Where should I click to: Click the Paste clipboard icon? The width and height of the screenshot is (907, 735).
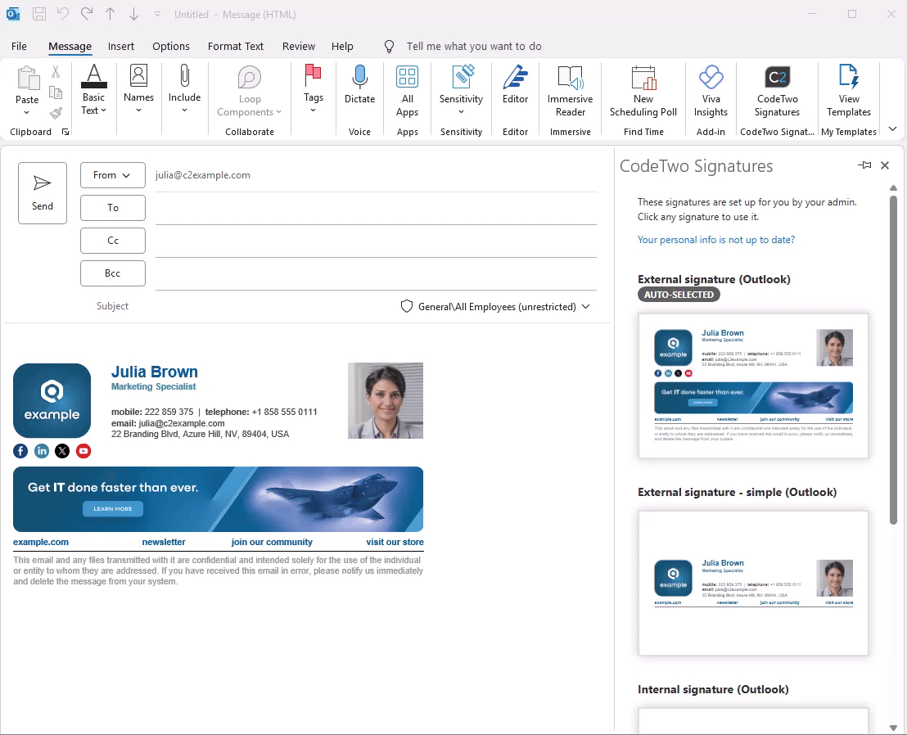pos(27,79)
